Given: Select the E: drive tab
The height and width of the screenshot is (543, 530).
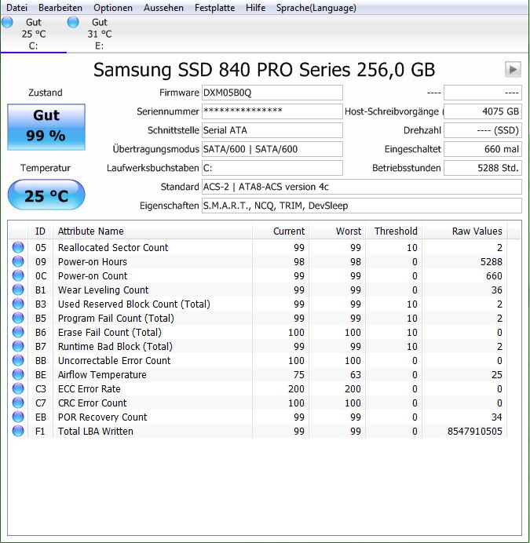Looking at the screenshot, I should (x=100, y=34).
